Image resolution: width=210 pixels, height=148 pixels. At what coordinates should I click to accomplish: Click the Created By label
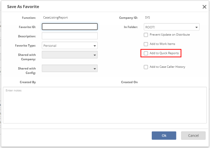pos(28,82)
